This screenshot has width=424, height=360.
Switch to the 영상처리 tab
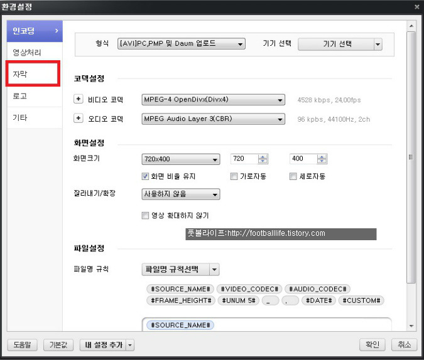click(35, 53)
